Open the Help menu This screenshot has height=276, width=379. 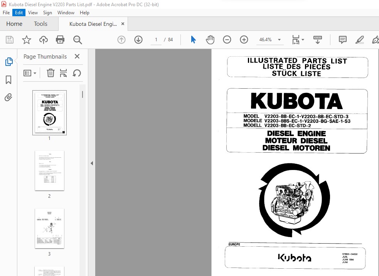(84, 13)
